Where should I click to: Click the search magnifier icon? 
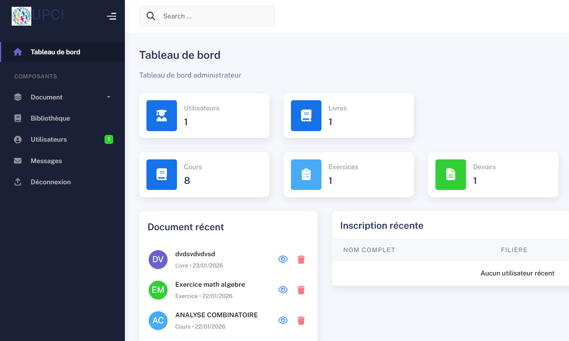click(151, 16)
